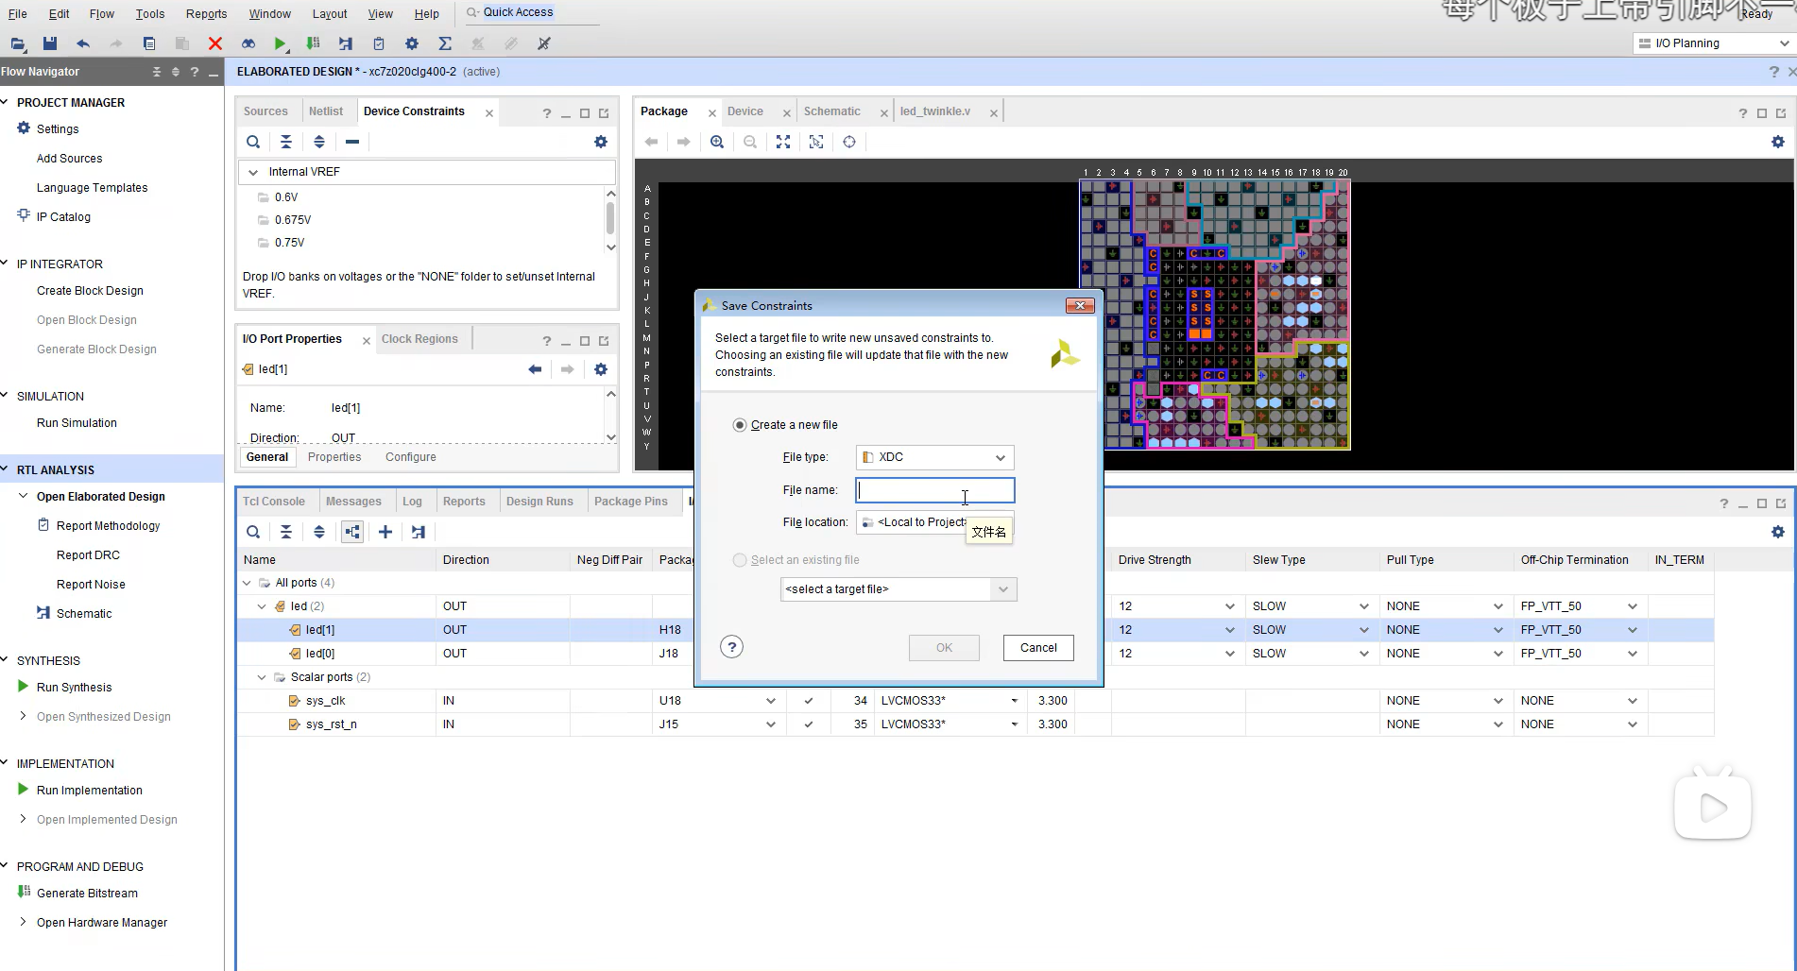1797x971 pixels.
Task: Click the Sigma report toolbar icon
Action: pyautogui.click(x=445, y=43)
